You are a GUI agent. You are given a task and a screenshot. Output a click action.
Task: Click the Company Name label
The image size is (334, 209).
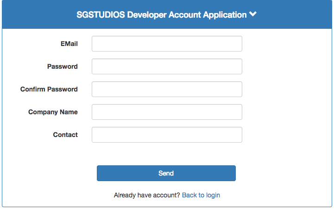pyautogui.click(x=53, y=112)
